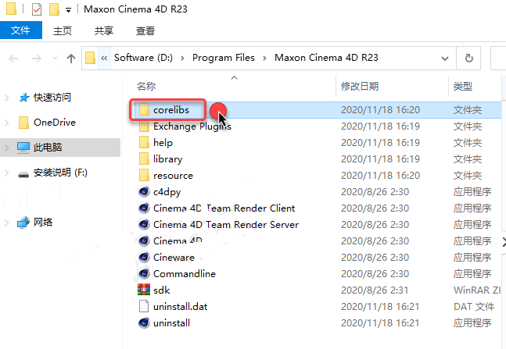Open the 文件 menu tab
The height and width of the screenshot is (349, 506).
pos(20,30)
